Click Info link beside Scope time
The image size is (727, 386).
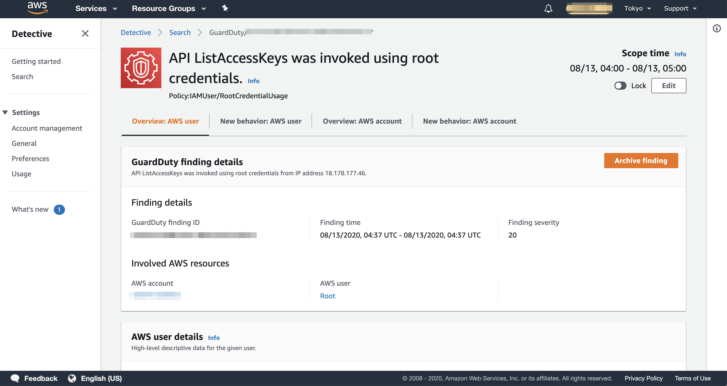pos(680,54)
